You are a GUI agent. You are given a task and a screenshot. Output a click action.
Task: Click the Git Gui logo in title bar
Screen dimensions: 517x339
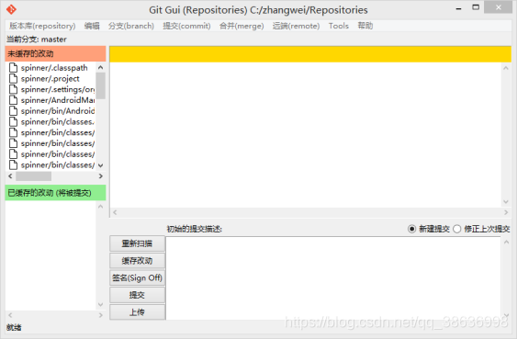tap(11, 9)
